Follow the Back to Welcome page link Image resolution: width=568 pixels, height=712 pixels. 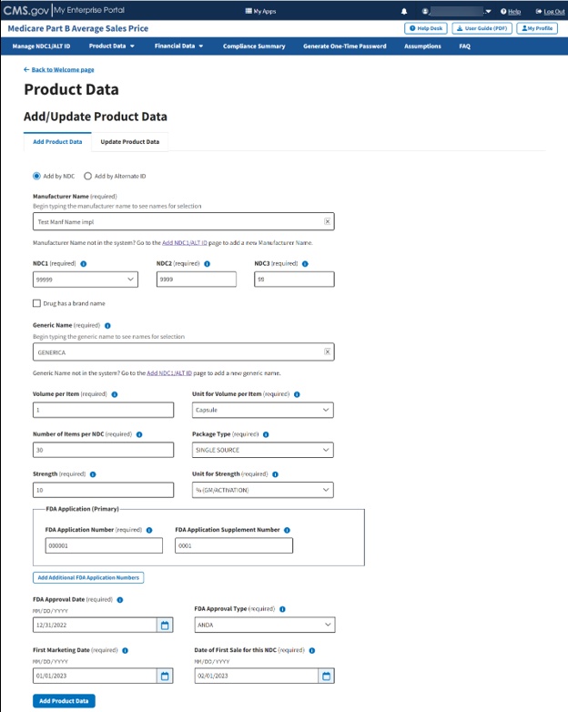coord(62,69)
